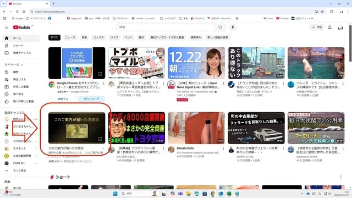Click the Windows Start button on the taskbar
The image size is (352, 198).
tap(115, 194)
